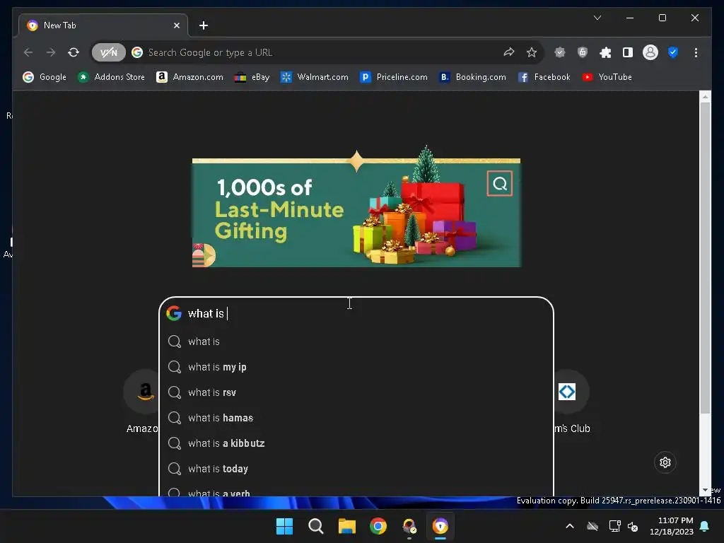Viewport: 724px width, 543px height.
Task: Open File Explorer from taskbar
Action: 346,526
